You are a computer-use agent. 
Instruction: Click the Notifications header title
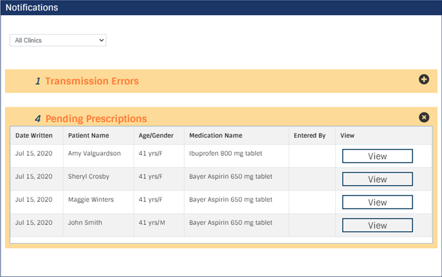click(32, 8)
